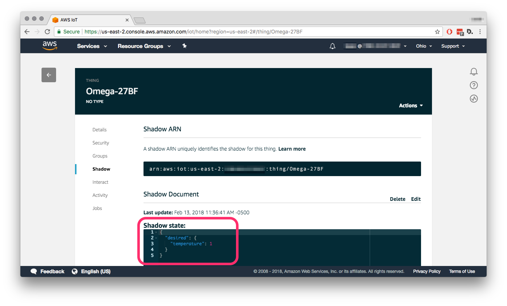Open a new browser tab
This screenshot has width=507, height=306.
tap(139, 20)
